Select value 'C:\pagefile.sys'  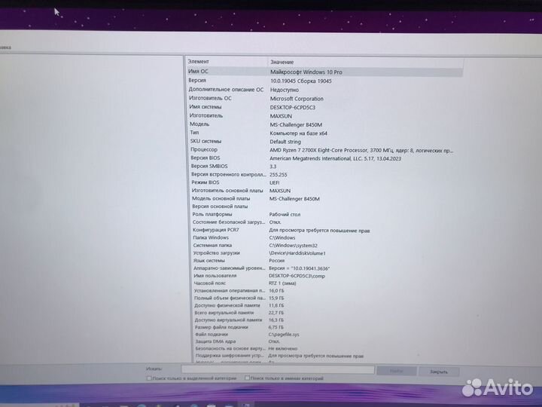coord(284,335)
